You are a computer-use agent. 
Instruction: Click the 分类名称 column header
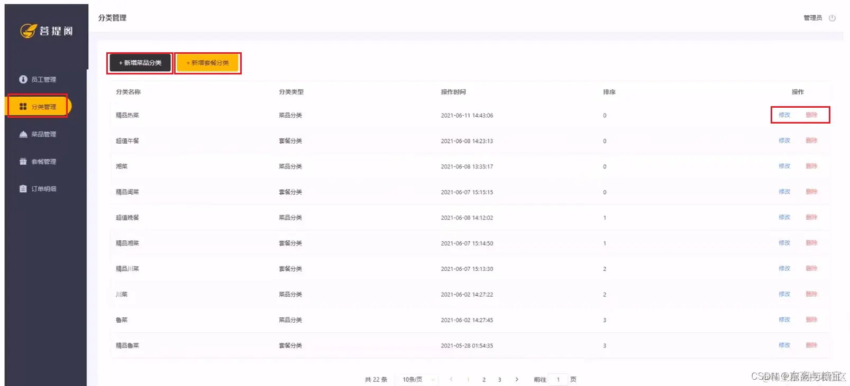[x=128, y=92]
